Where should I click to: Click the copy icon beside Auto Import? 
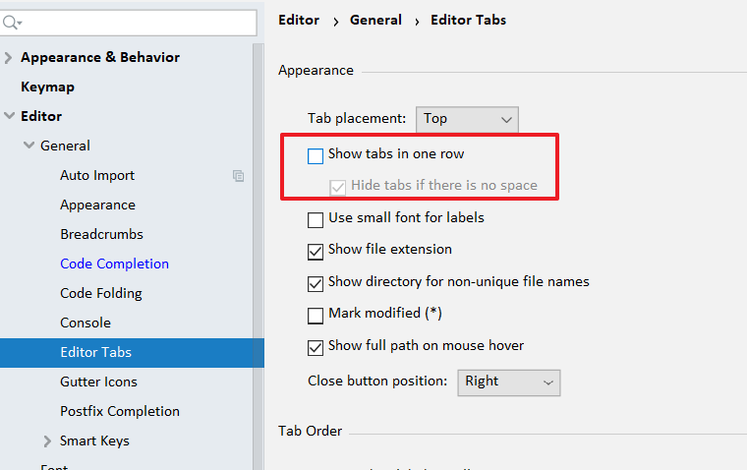coord(238,175)
